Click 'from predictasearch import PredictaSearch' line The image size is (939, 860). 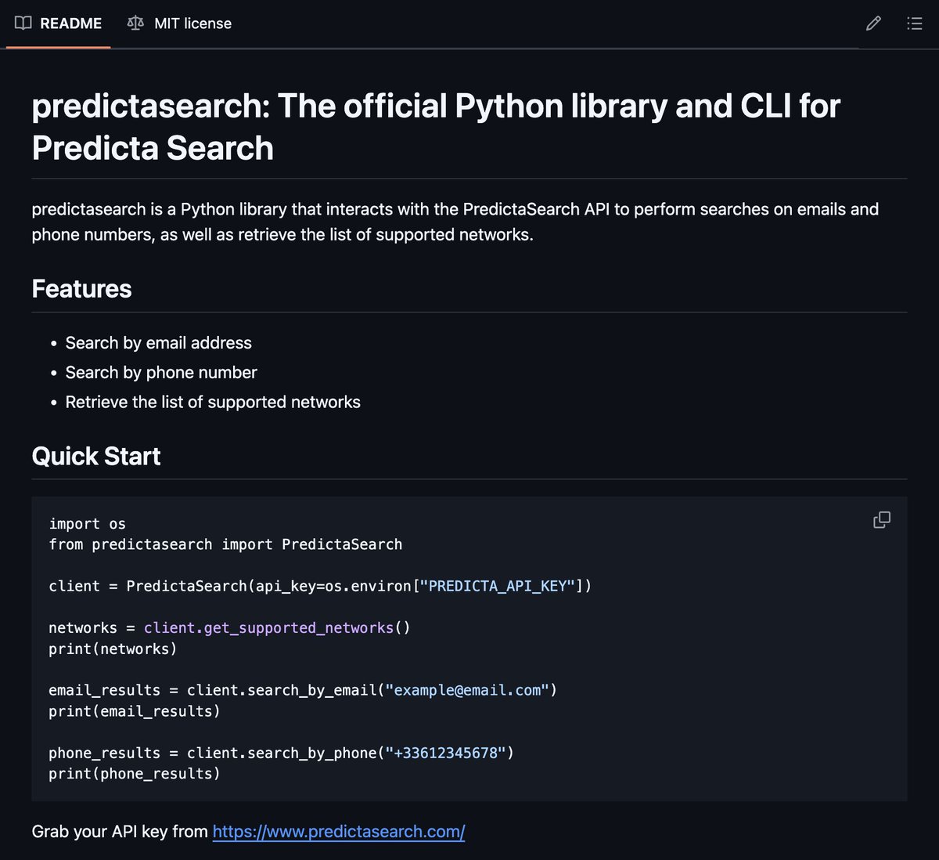point(225,544)
